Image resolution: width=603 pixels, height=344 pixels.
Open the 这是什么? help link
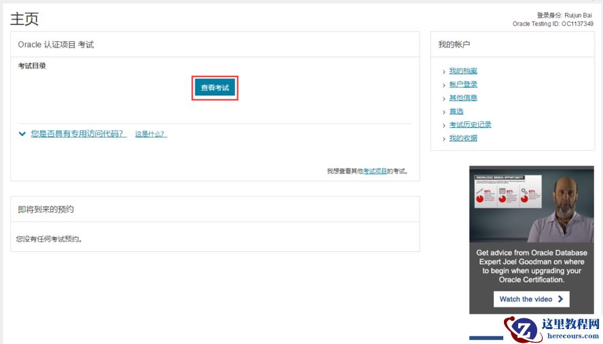tap(151, 134)
